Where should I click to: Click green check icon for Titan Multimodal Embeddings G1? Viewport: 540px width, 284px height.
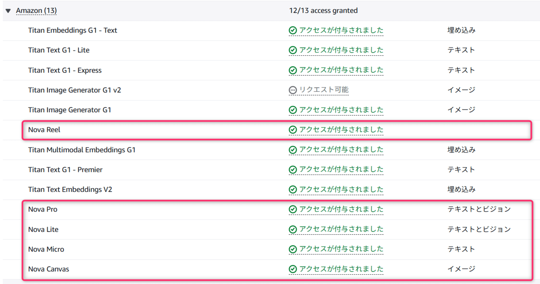293,150
